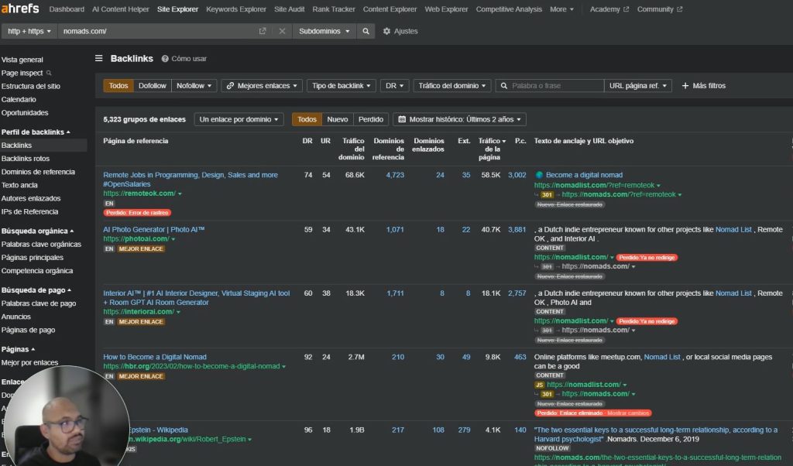
Task: Open Content Explorer
Action: click(x=390, y=9)
